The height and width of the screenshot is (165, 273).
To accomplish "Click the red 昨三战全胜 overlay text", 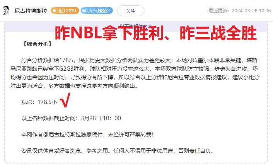I will (218, 33).
